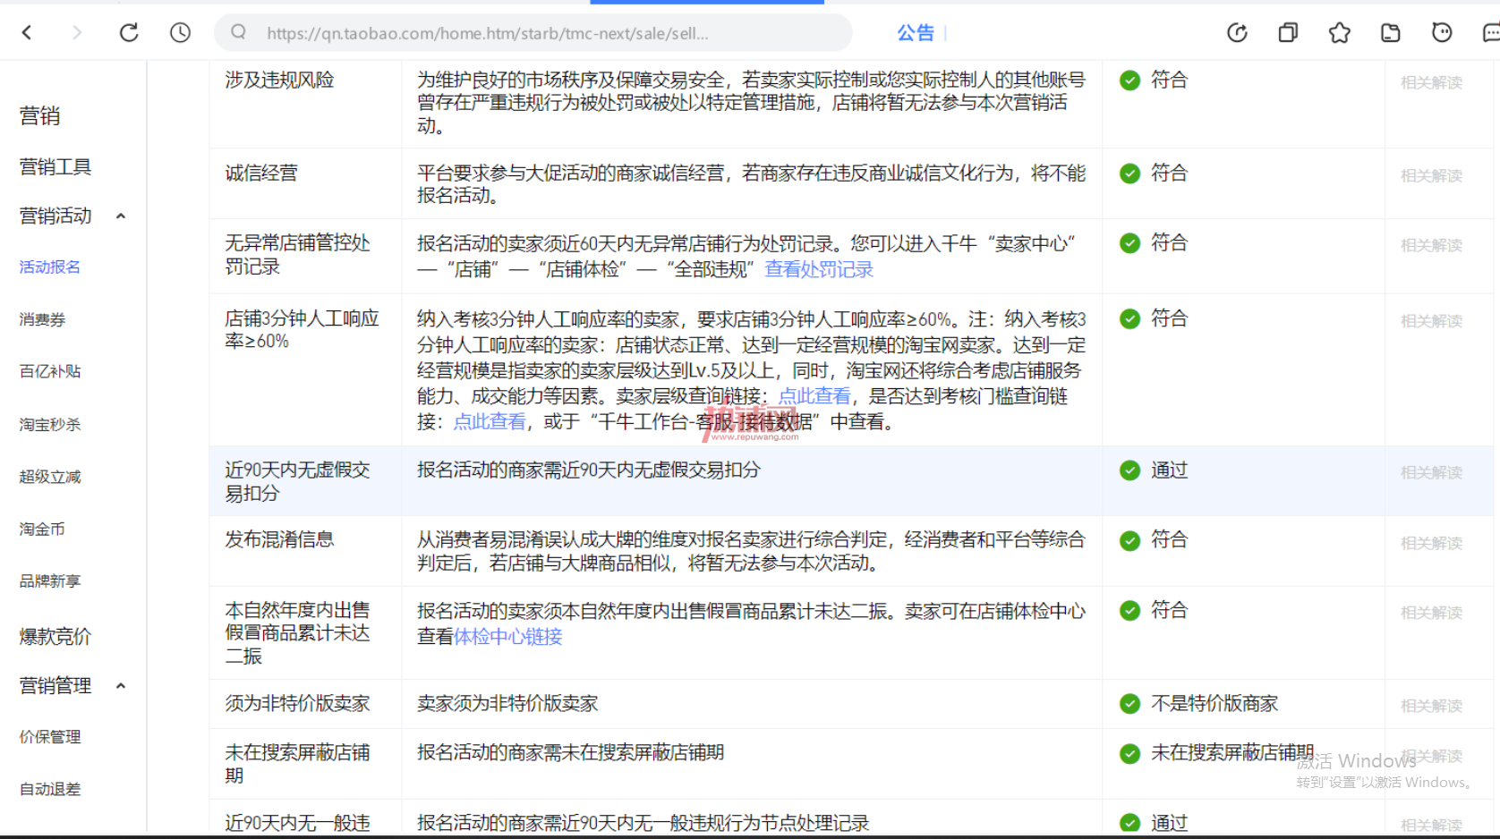Open 价保管理 in the sidebar
Image resolution: width=1500 pixels, height=839 pixels.
click(50, 737)
